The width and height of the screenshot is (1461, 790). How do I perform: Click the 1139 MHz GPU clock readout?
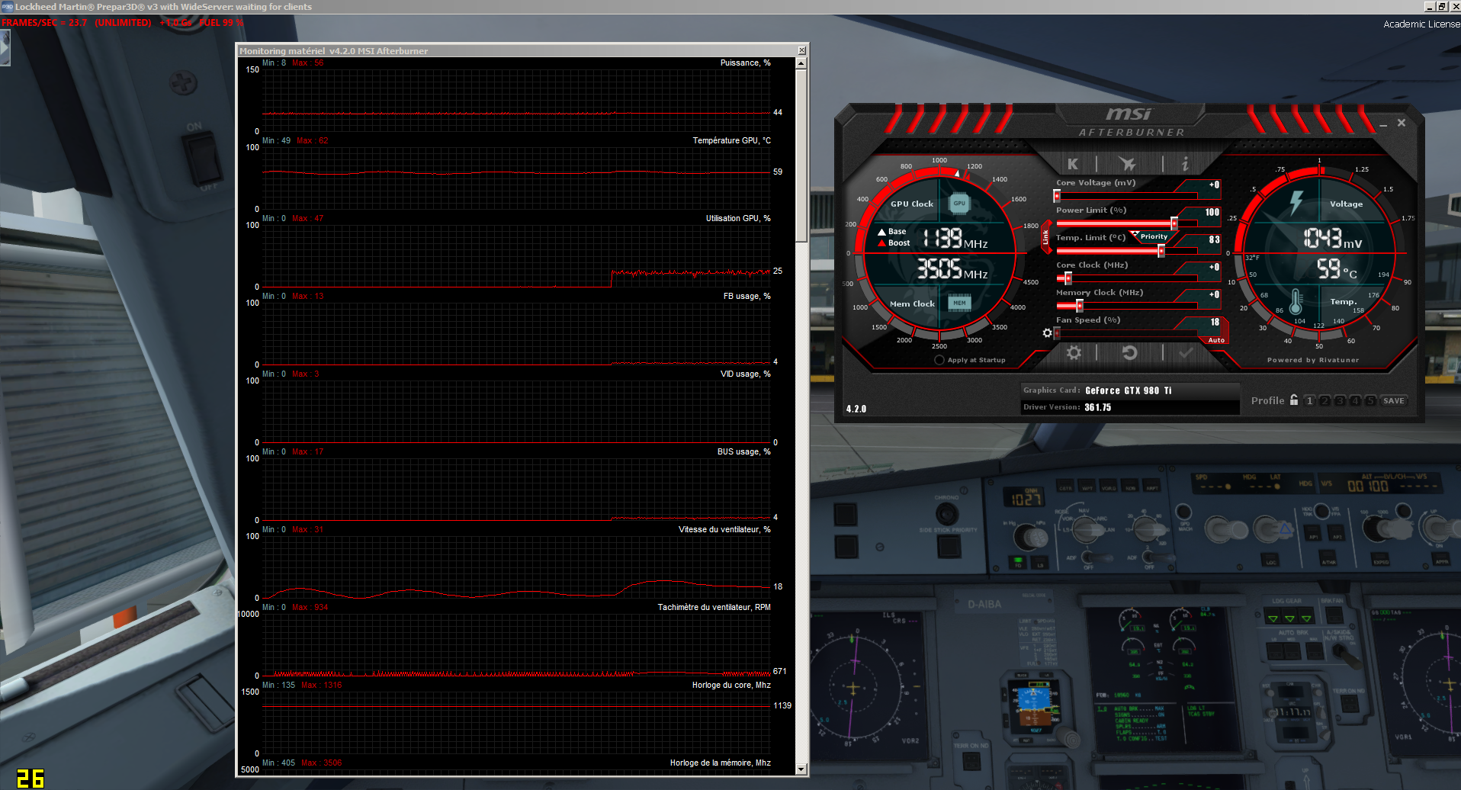click(954, 239)
